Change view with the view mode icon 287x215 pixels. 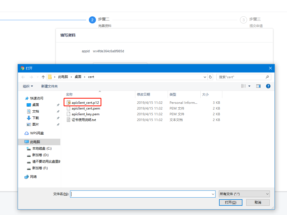click(244, 86)
